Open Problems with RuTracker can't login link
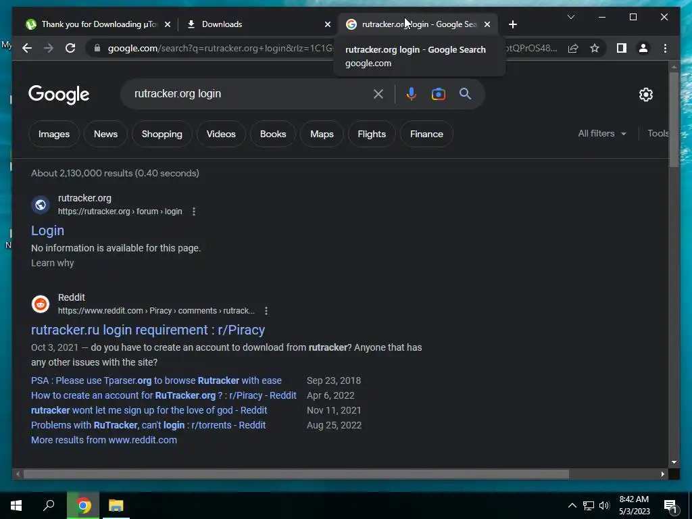 pos(148,425)
